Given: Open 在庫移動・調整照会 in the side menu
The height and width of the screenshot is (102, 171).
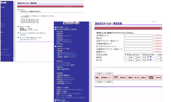Looking at the screenshot, I should (63, 75).
